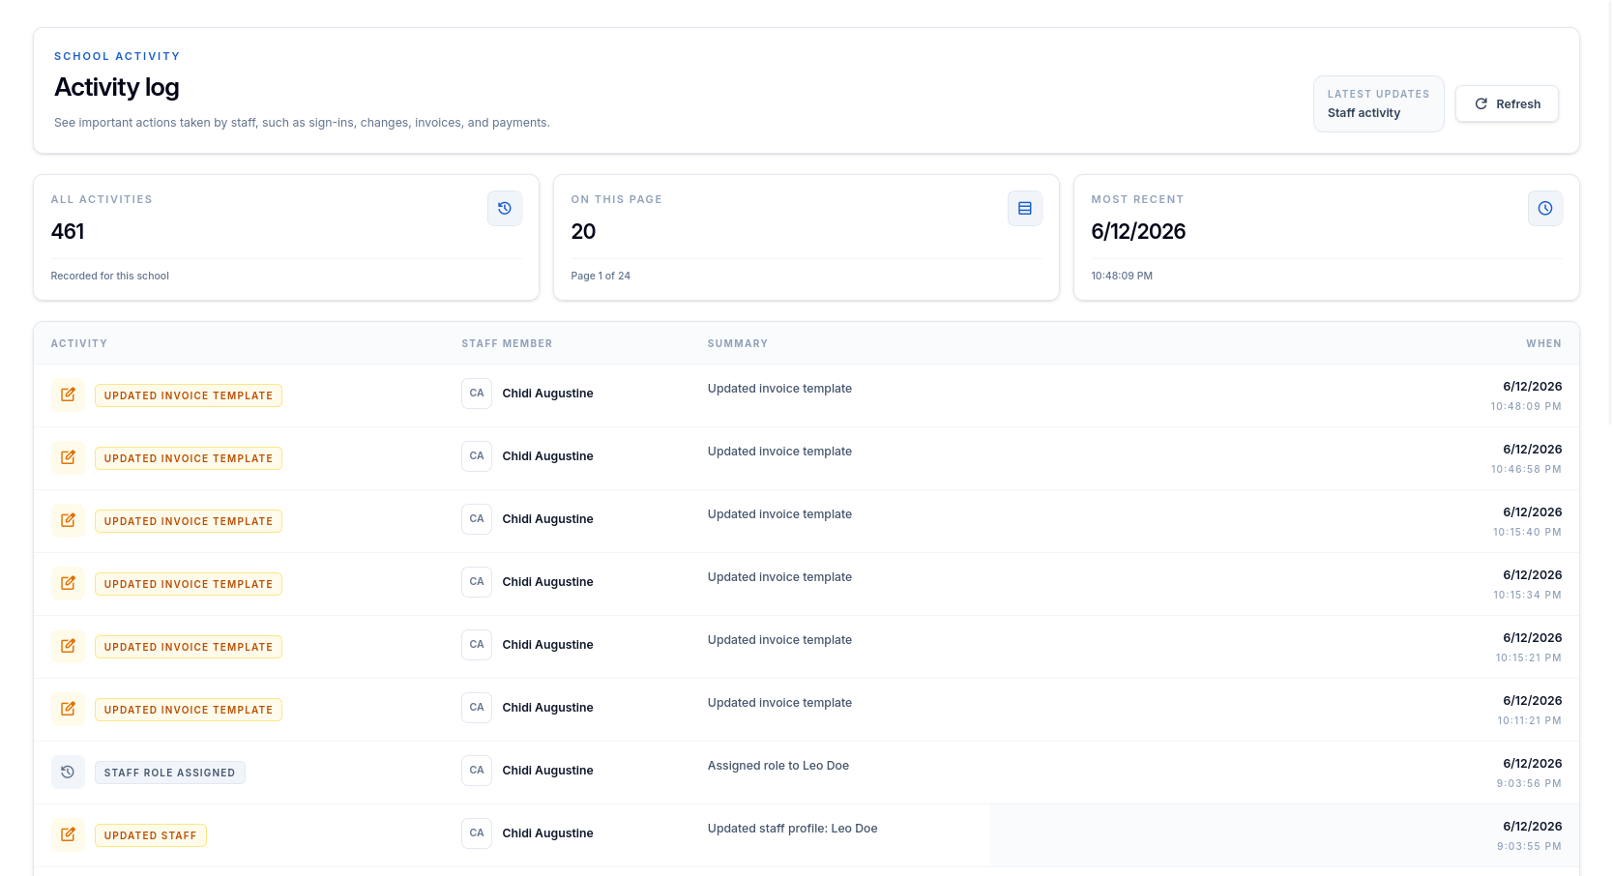Click the CA avatar in the 10:15:34 PM row
The height and width of the screenshot is (876, 1613).
pos(477,582)
